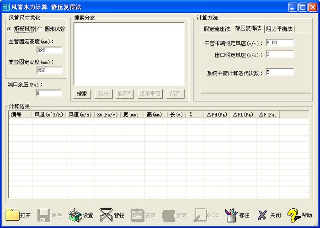Screen dimensions: 320x228
Task: Click the 初算 (Initial calculation) icon
Action: 137,215
